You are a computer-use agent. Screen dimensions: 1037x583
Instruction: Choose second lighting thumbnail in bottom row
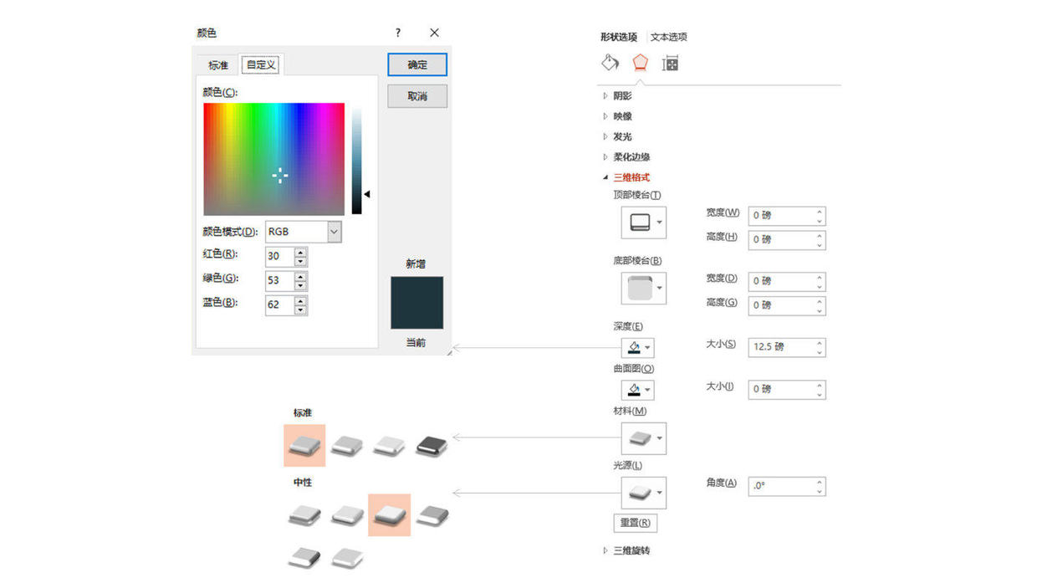pos(347,557)
